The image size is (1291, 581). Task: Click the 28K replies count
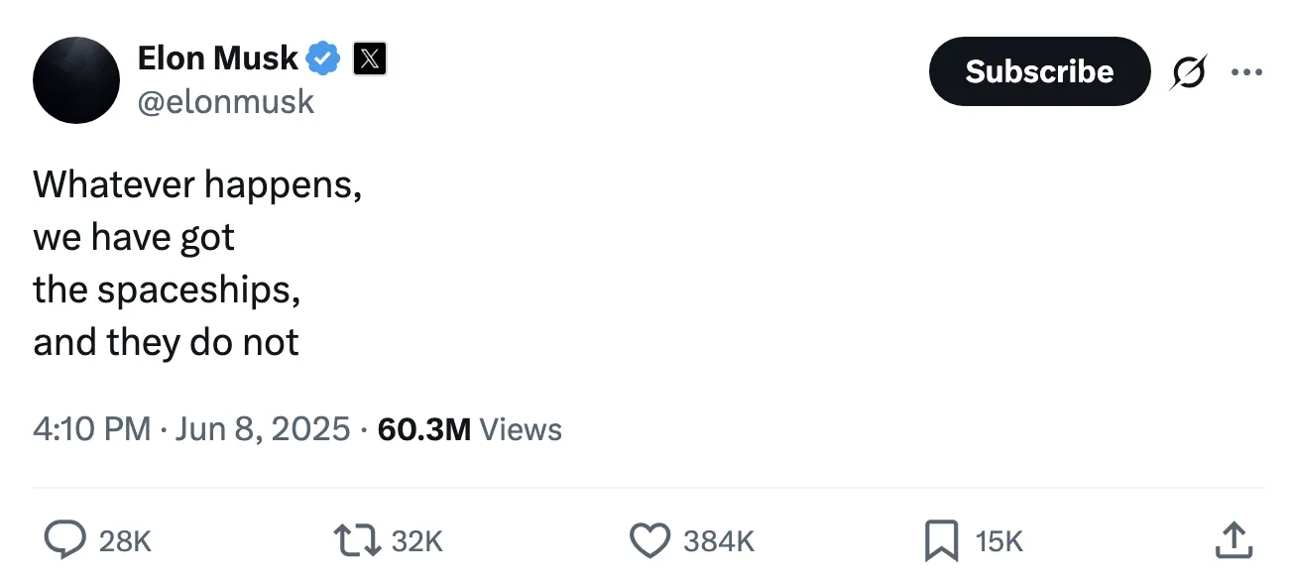tap(126, 541)
